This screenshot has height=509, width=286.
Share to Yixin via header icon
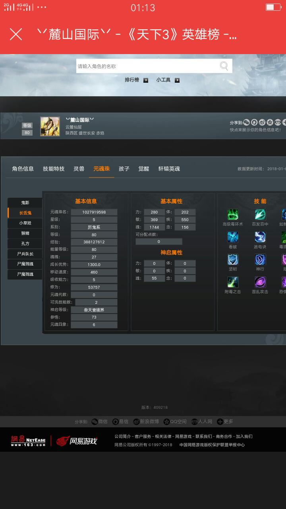255,122
